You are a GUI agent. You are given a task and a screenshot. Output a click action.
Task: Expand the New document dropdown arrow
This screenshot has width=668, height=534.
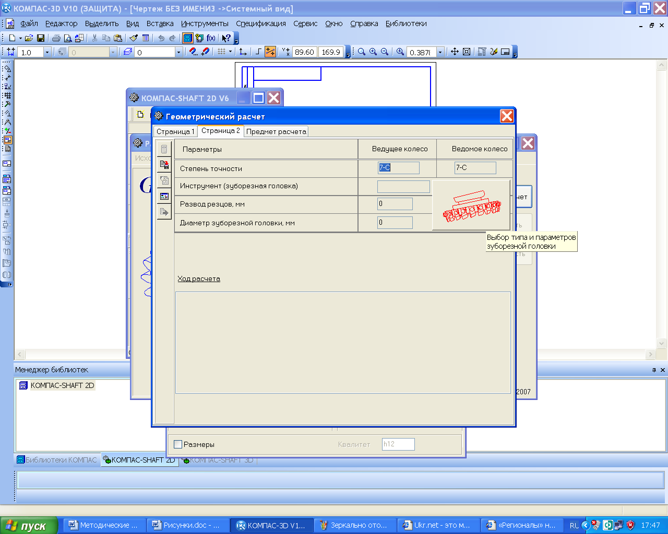click(20, 38)
